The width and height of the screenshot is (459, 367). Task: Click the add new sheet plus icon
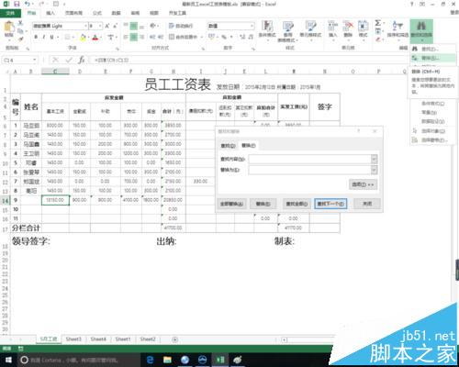click(174, 339)
